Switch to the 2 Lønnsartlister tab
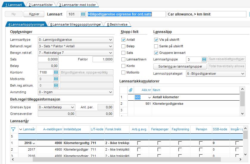Image resolution: width=250 pixels, height=164 pixels. (41, 5)
